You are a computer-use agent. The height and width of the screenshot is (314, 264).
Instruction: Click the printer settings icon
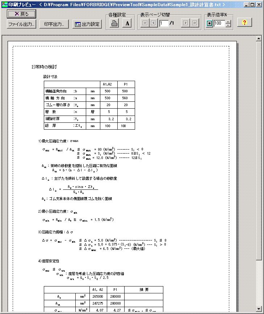pos(114,23)
